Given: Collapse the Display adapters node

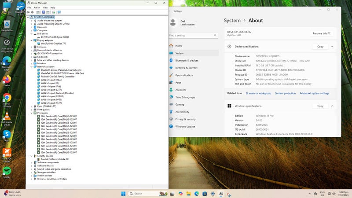Looking at the screenshot, I should click(x=31, y=40).
